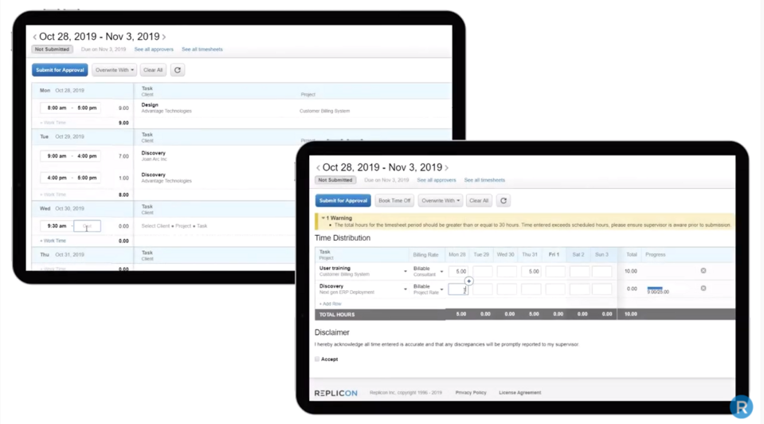
Task: Click the Discovery progress bar
Action: point(656,290)
